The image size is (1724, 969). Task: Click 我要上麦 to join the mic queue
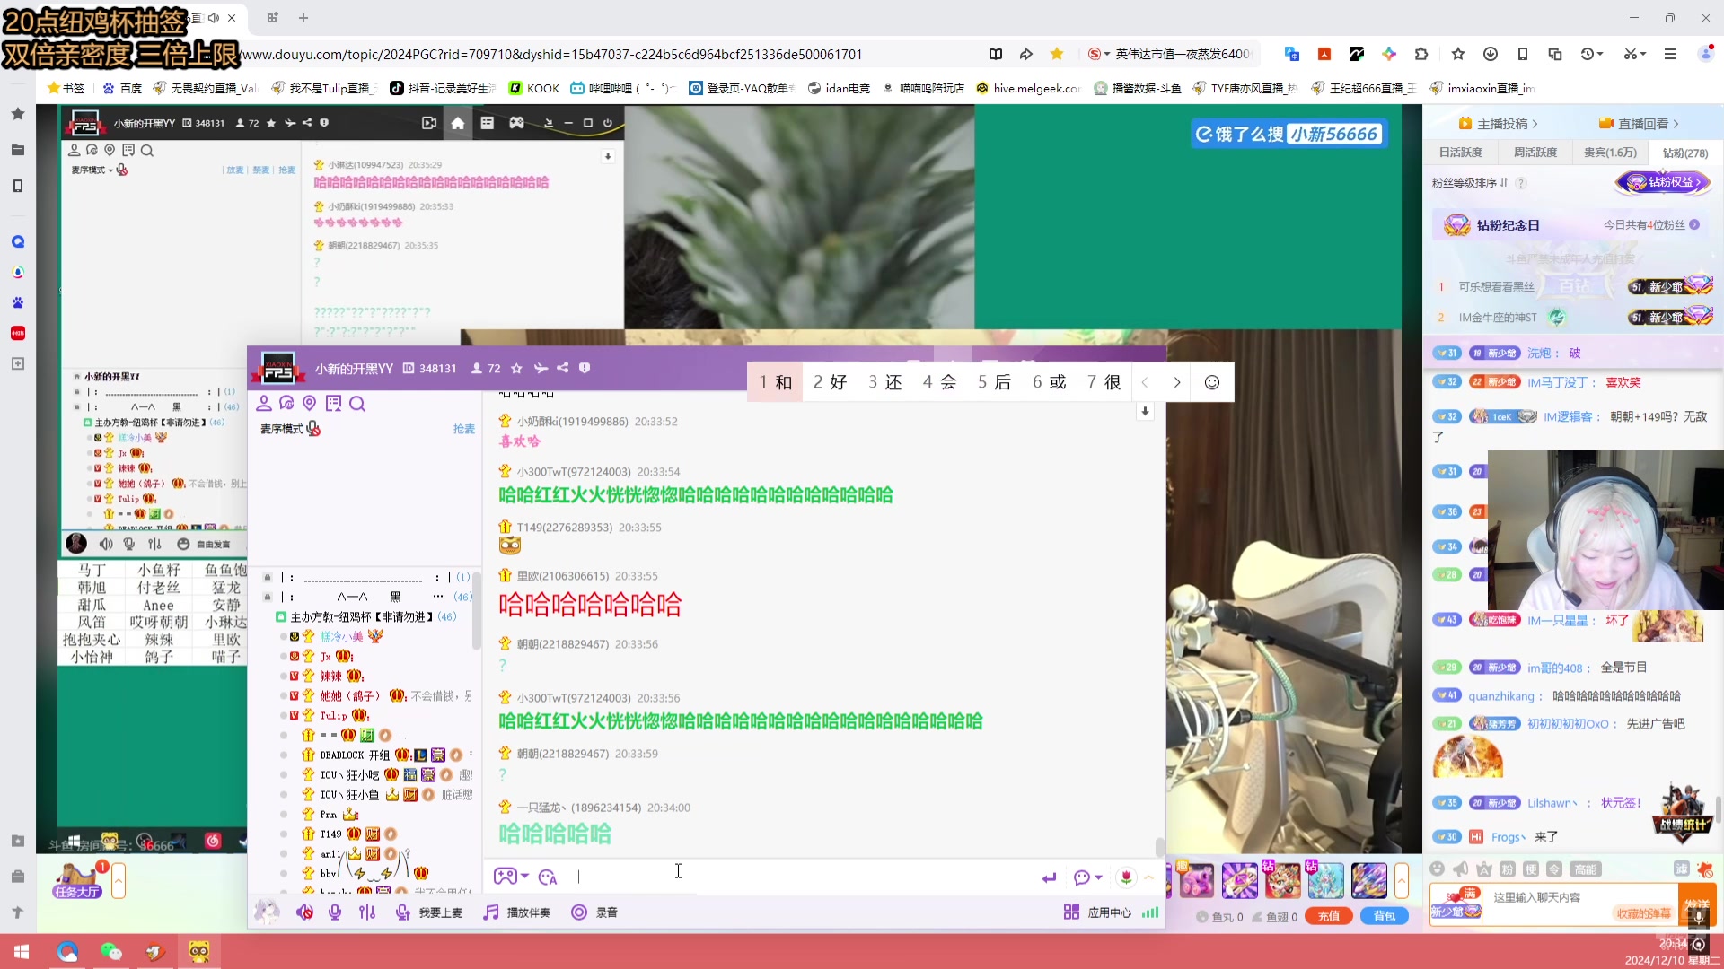429,912
